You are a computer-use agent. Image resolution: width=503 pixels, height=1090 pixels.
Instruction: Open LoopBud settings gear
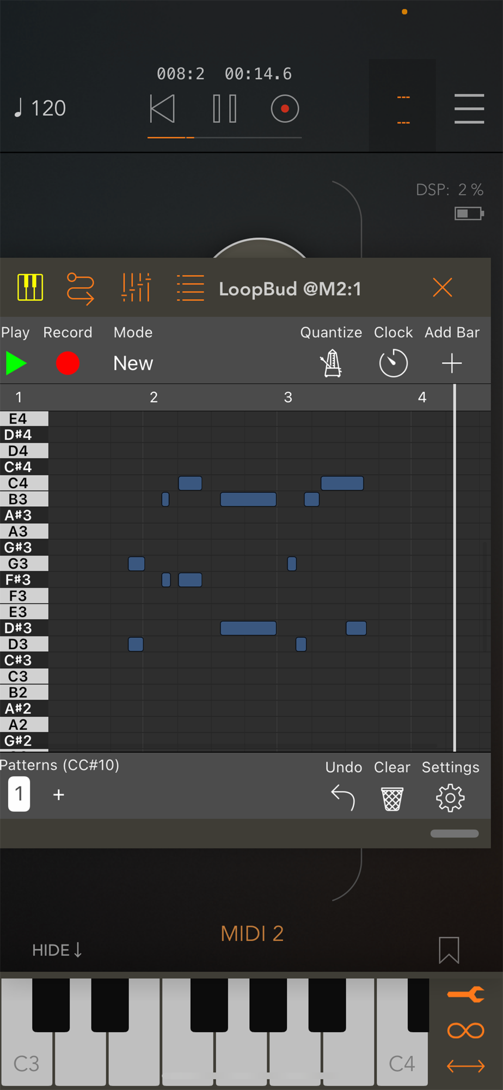tap(450, 798)
